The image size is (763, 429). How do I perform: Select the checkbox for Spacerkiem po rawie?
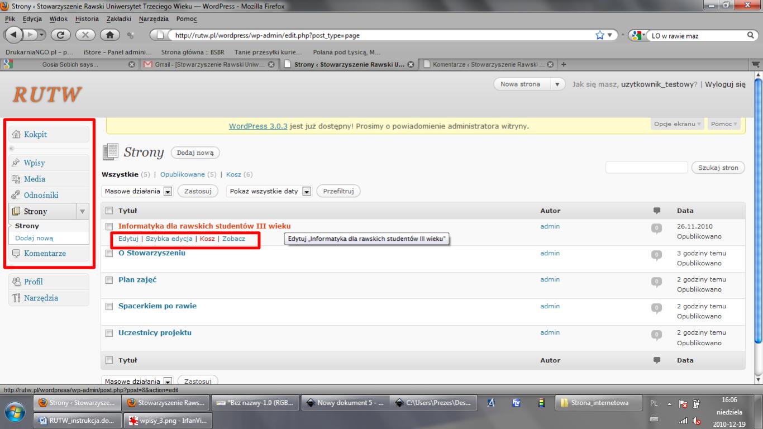[109, 306]
